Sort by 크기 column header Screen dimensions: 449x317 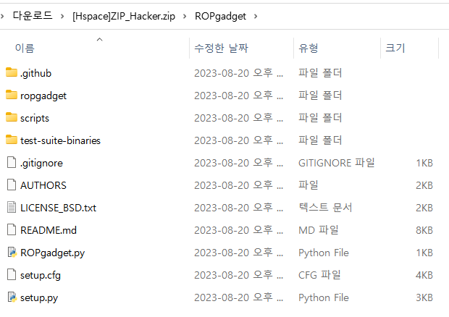pos(395,48)
